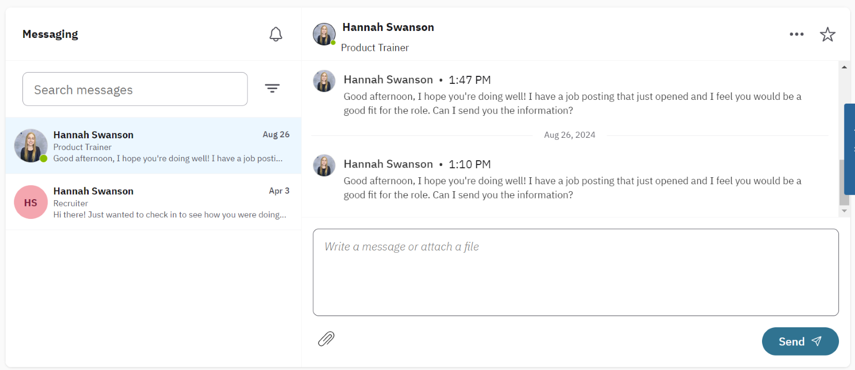
Task: Click the message pane scrollbar thumb
Action: point(844,182)
